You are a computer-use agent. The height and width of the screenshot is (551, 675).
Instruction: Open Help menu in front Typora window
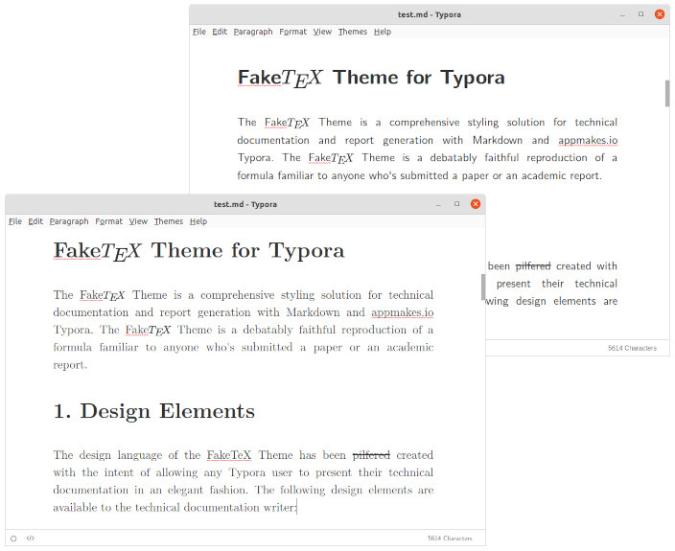coord(198,221)
